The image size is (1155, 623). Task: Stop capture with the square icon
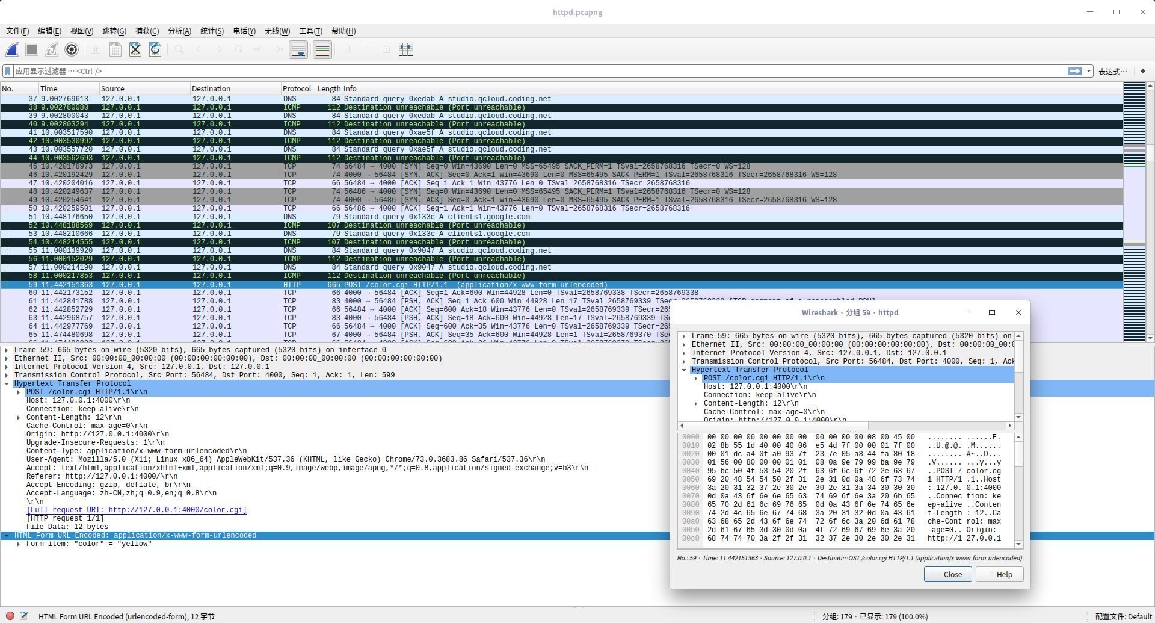coord(32,50)
